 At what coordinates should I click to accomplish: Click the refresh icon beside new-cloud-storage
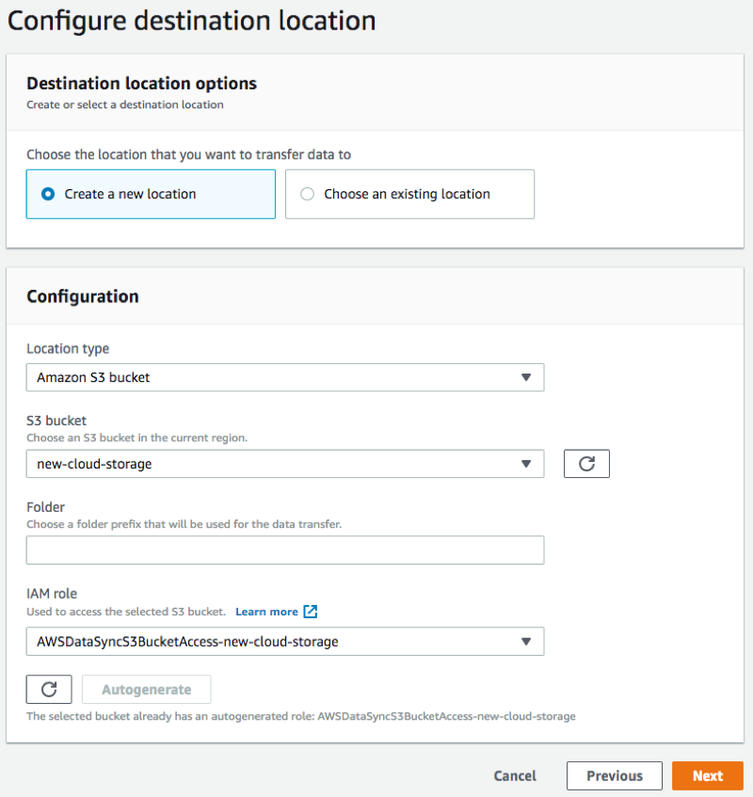point(586,463)
